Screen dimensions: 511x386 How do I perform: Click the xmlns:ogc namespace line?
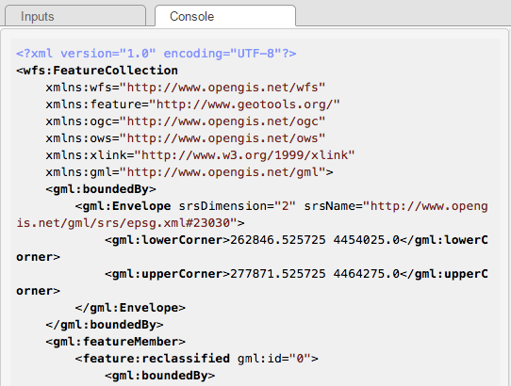click(x=186, y=121)
